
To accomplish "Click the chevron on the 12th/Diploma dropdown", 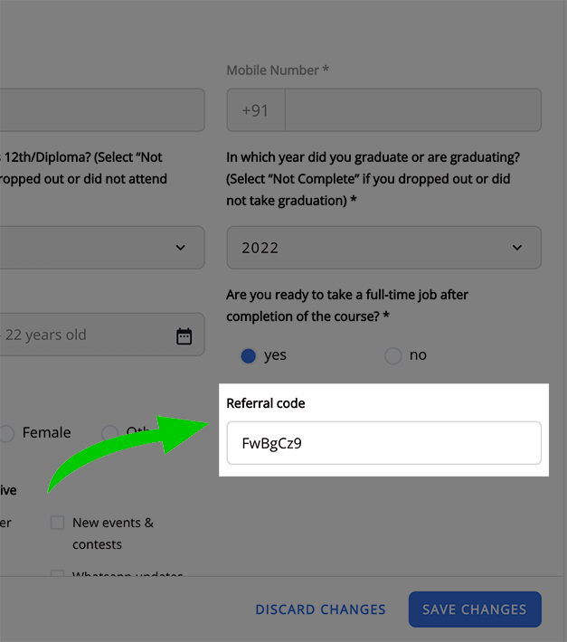I will point(180,248).
